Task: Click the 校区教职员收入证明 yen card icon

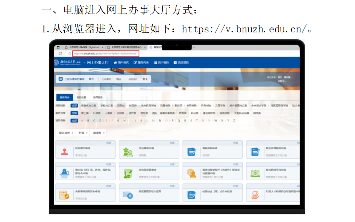Action: tap(128, 195)
